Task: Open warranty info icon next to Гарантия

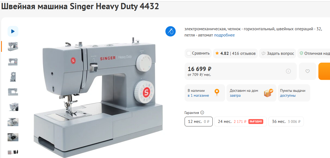Action: [x=202, y=113]
